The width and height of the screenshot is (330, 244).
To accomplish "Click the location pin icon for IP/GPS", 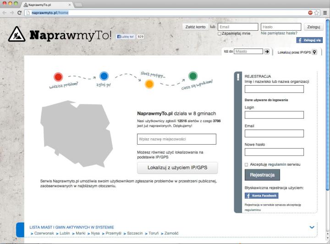I will (x=314, y=52).
